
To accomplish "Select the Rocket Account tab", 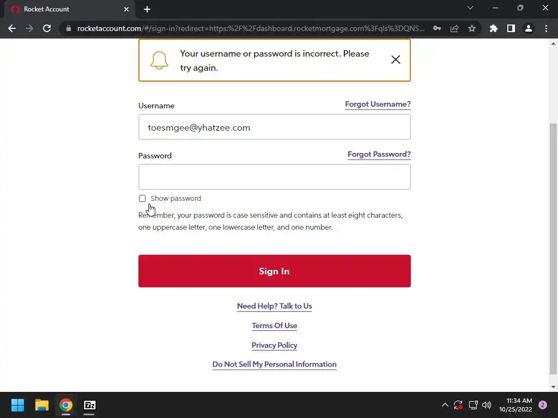I will coord(69,9).
